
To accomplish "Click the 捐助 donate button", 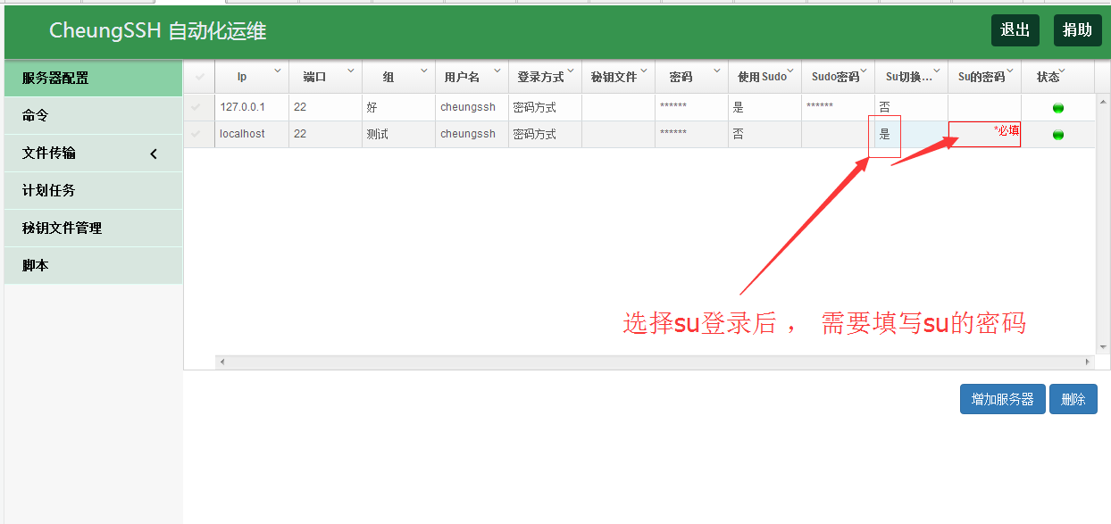I will tap(1078, 30).
